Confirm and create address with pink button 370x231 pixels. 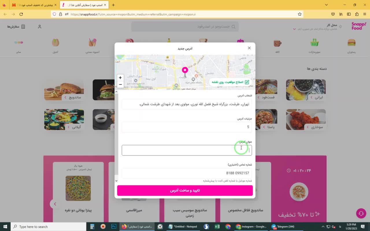click(185, 191)
